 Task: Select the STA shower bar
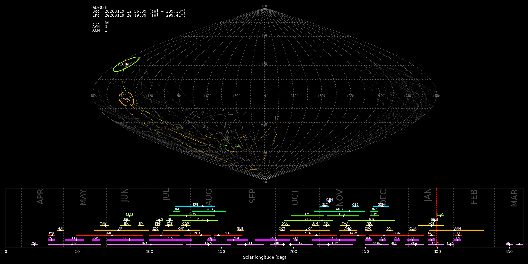point(308,235)
